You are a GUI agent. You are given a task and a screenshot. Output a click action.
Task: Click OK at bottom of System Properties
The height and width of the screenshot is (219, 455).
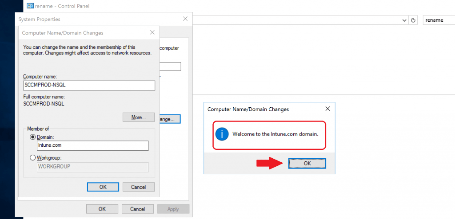pyautogui.click(x=102, y=209)
